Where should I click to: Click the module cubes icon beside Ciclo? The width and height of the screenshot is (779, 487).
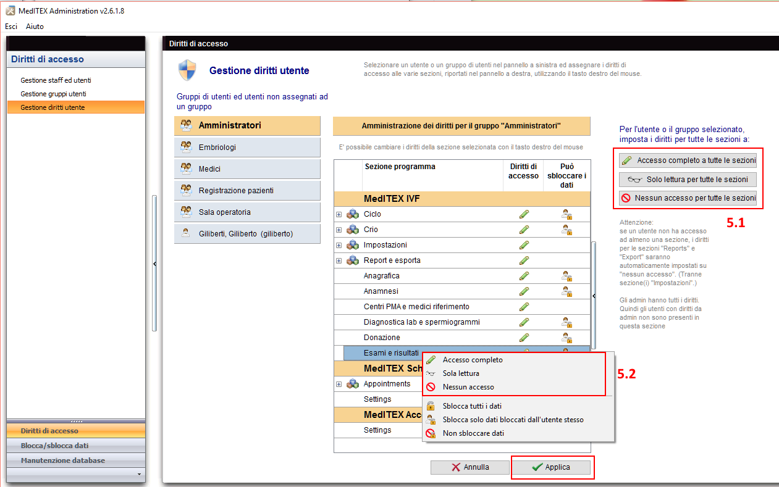click(x=353, y=214)
